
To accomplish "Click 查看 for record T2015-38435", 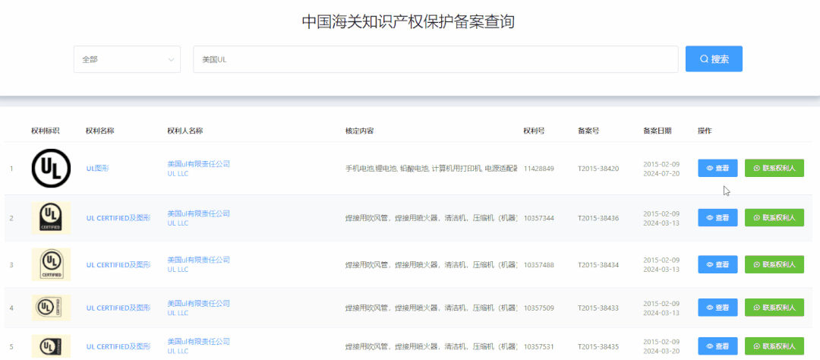I will pos(717,346).
